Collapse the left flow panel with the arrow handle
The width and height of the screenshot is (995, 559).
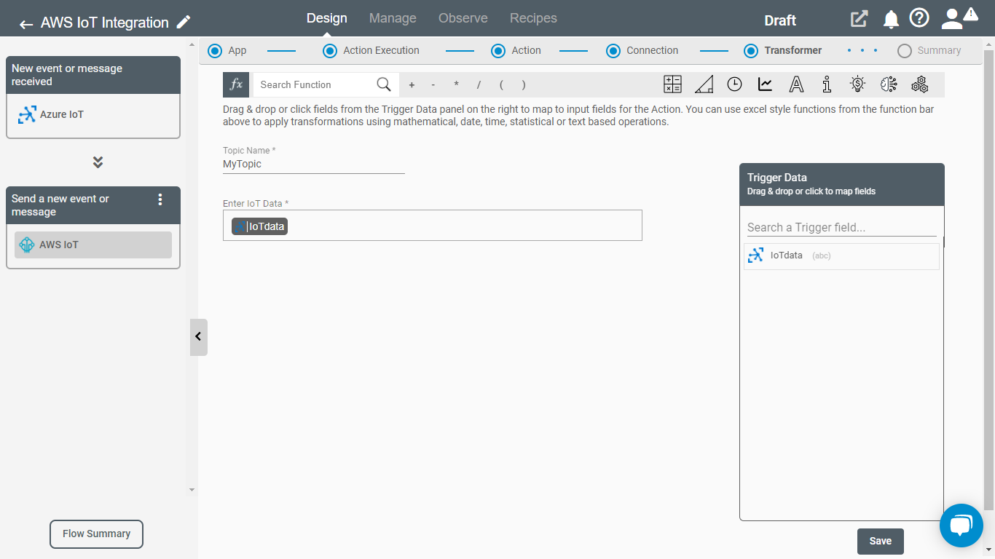coord(198,337)
